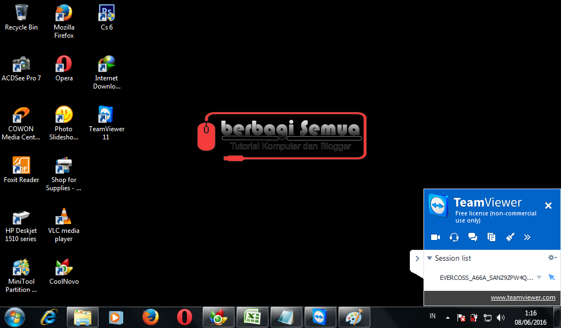
Task: Expand more TeamViewer actions with double chevron
Action: click(x=527, y=237)
